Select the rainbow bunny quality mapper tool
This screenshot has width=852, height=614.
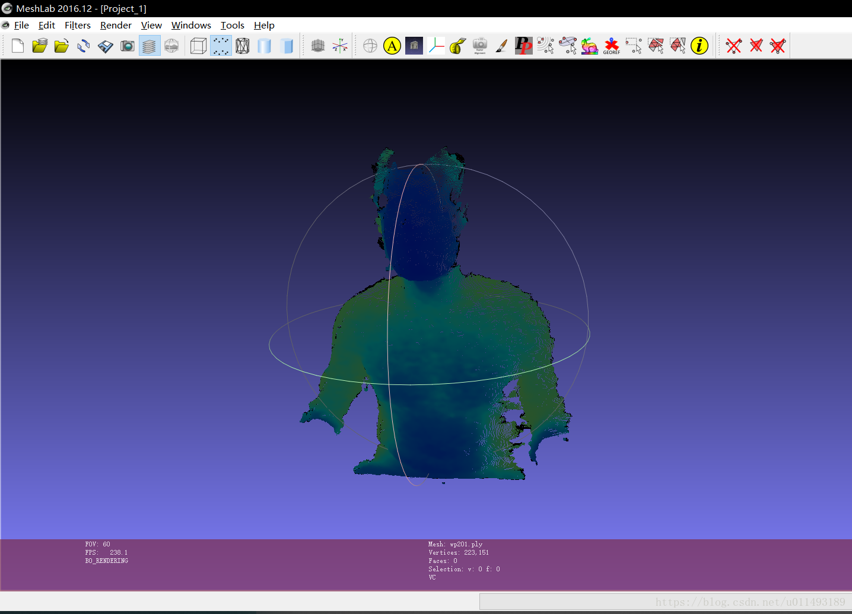(589, 46)
